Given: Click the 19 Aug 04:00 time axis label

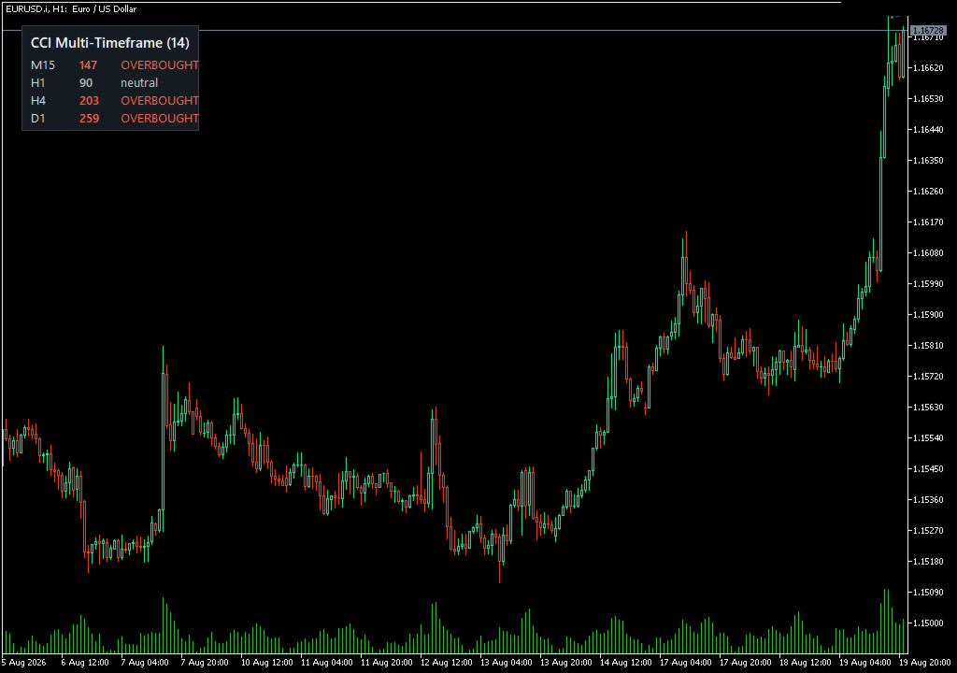Looking at the screenshot, I should pos(864,663).
